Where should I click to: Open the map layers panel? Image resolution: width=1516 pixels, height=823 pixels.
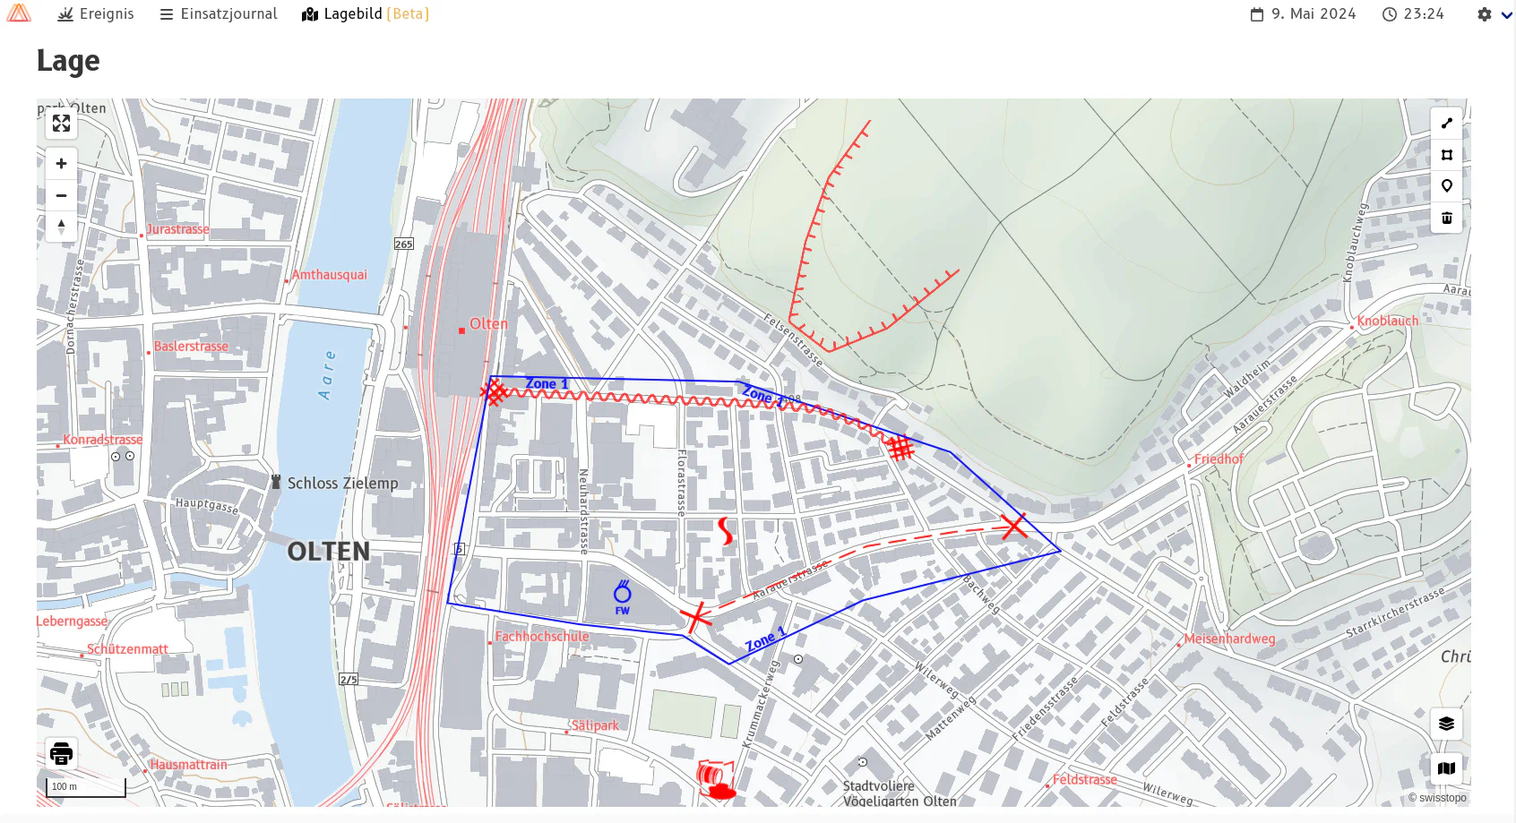[1444, 723]
